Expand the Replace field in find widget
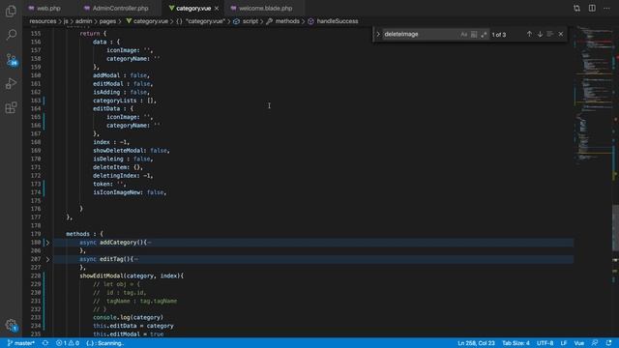 (x=378, y=35)
